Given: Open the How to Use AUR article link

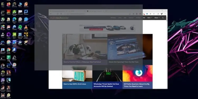Looking at the screenshot, I should pyautogui.click(x=75, y=84).
